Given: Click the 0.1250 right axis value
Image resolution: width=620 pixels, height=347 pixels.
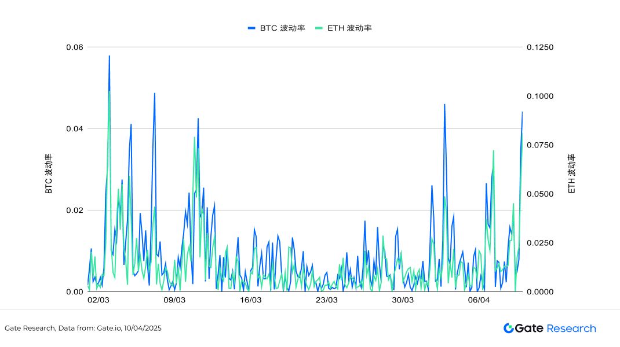Looking at the screenshot, I should coord(540,47).
